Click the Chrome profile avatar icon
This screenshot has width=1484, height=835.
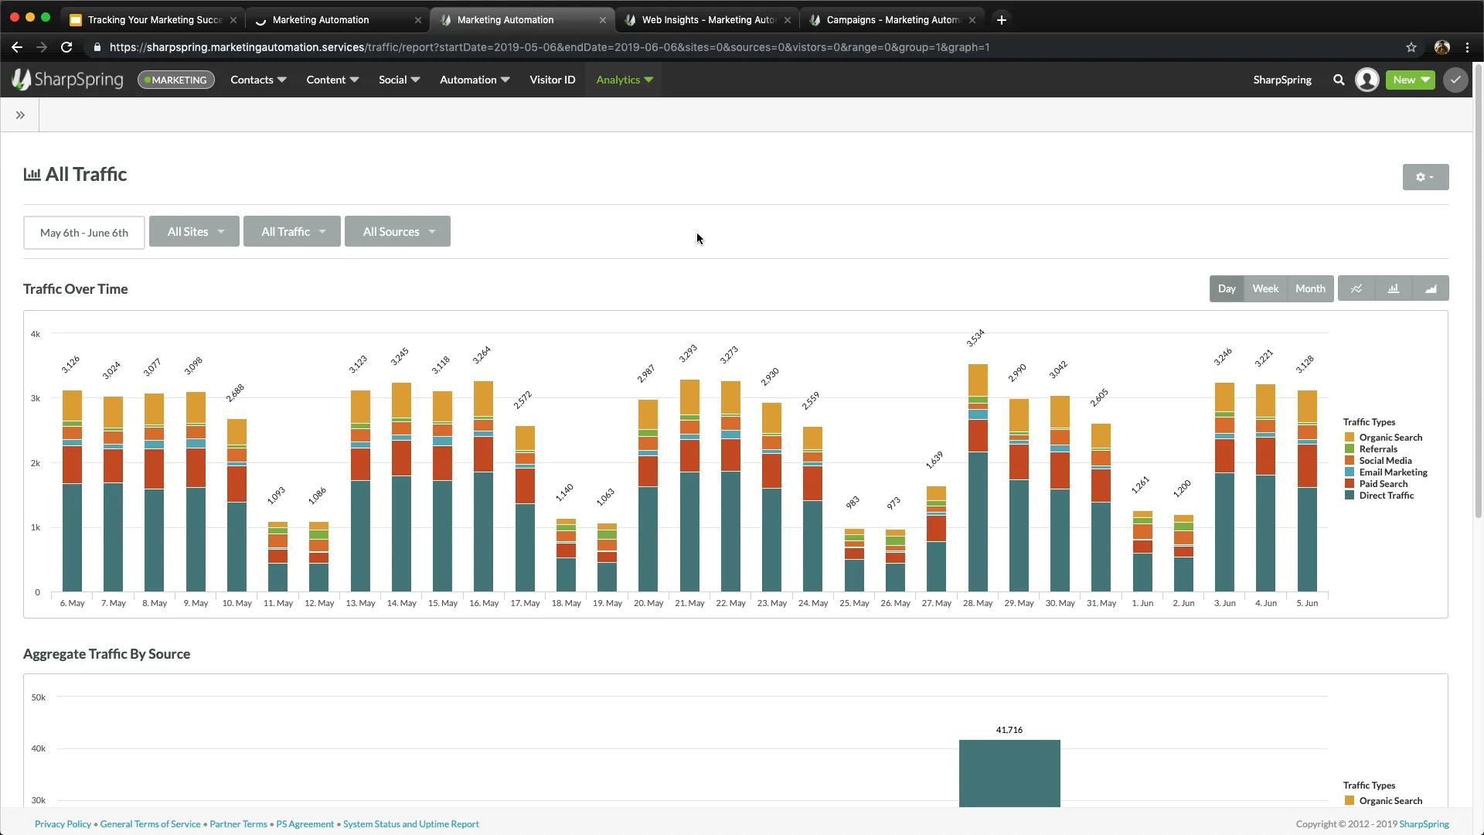[x=1441, y=47]
